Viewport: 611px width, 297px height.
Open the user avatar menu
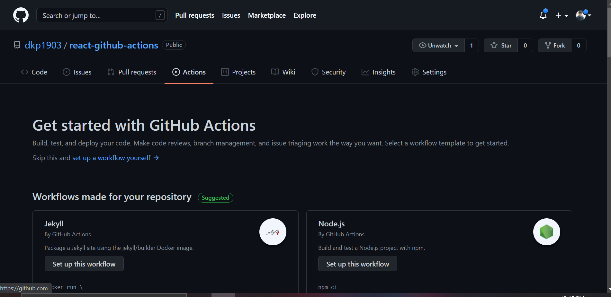tap(583, 15)
